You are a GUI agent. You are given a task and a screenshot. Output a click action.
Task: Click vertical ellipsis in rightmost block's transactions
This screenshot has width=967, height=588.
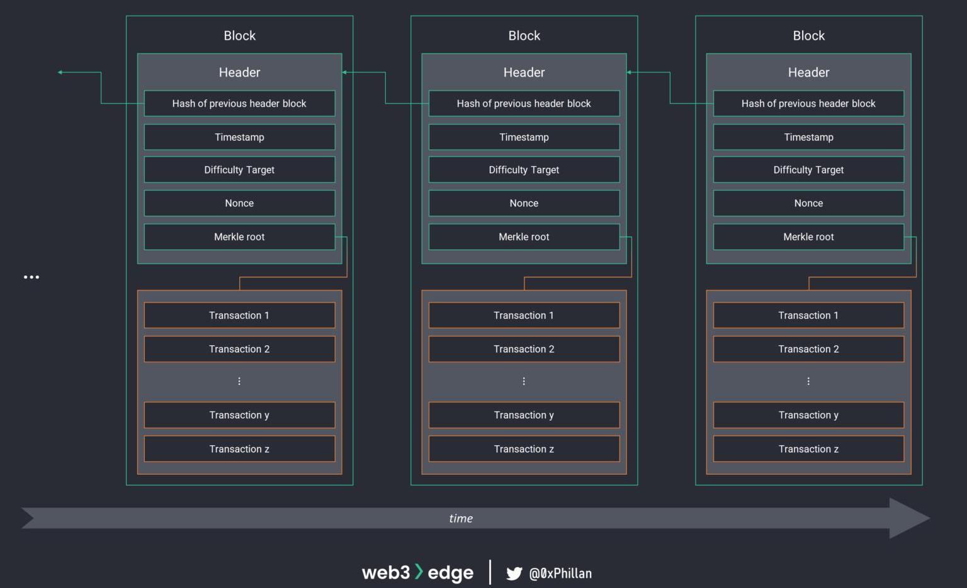[x=808, y=381]
